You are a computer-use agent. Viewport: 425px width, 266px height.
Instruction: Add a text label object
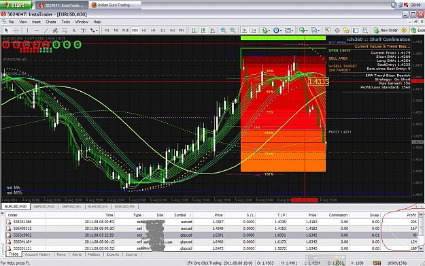(83, 31)
